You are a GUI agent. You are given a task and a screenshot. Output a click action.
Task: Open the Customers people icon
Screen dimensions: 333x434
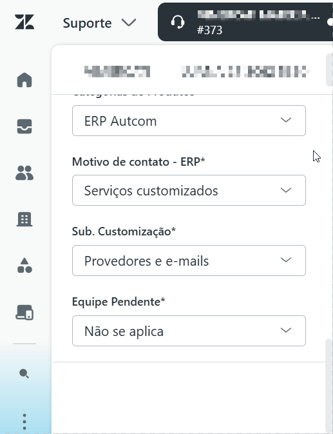click(x=24, y=173)
